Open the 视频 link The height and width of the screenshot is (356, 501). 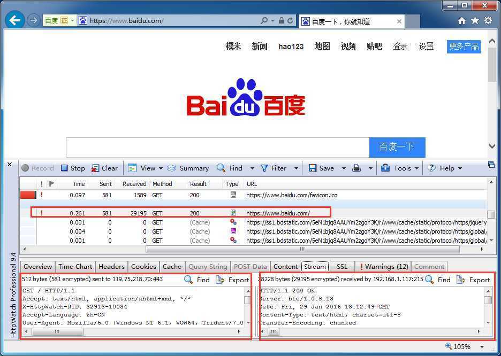348,47
